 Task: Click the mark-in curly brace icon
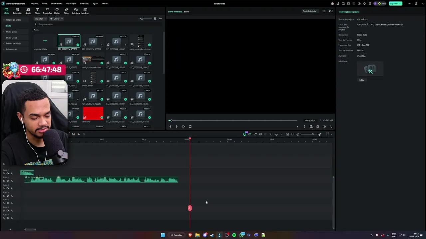(x=298, y=126)
